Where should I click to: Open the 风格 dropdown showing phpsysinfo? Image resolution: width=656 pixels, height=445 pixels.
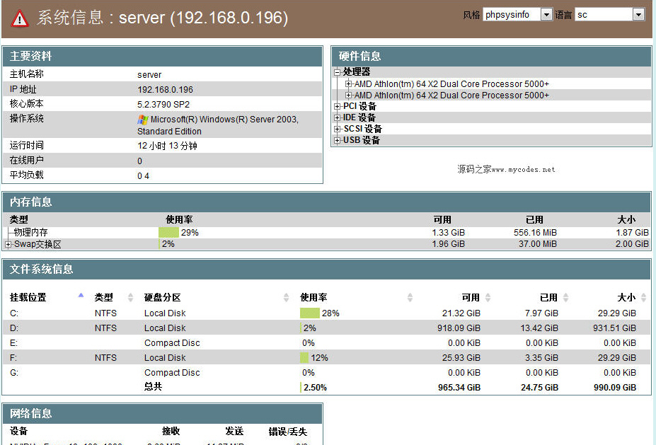coord(517,14)
